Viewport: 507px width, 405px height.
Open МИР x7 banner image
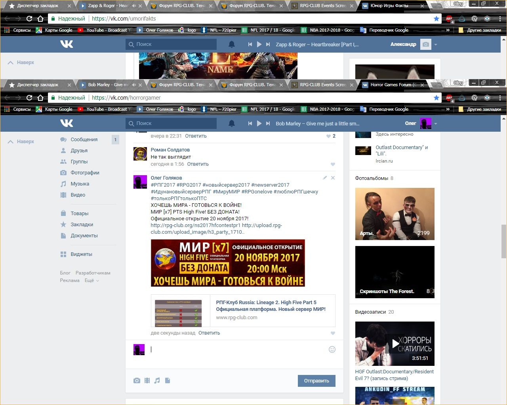[x=228, y=263]
